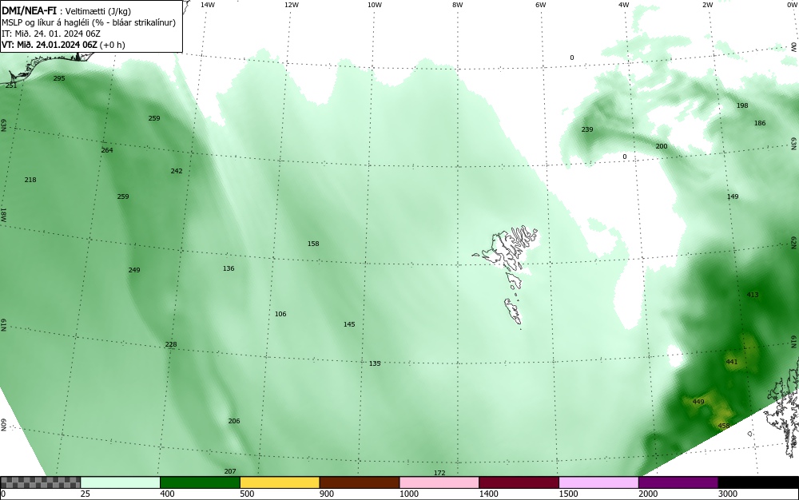Viewport: 799px width, 500px height.
Task: Click the legend scale label 1400
Action: point(489,494)
